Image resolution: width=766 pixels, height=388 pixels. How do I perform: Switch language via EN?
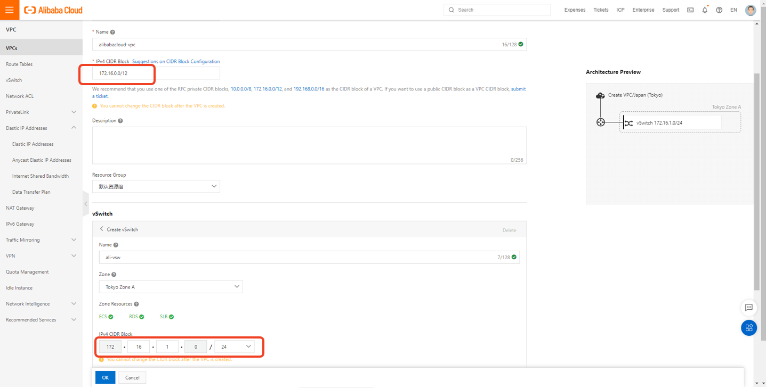(733, 10)
